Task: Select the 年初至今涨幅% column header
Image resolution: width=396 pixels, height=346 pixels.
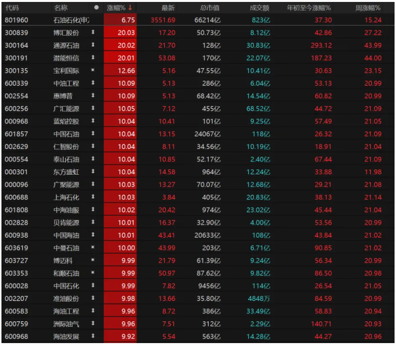Action: point(309,8)
